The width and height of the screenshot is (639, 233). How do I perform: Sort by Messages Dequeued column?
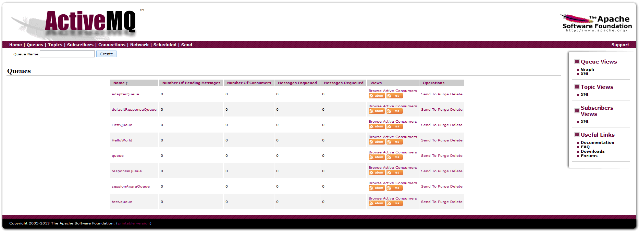[x=343, y=83]
